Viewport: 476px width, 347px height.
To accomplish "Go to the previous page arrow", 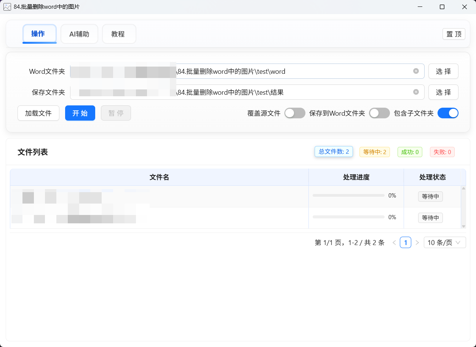I will coord(394,242).
